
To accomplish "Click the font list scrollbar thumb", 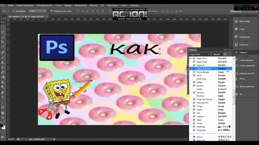I will pos(234,97).
